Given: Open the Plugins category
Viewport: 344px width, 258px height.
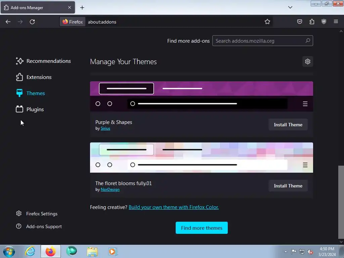Looking at the screenshot, I should pyautogui.click(x=30, y=109).
